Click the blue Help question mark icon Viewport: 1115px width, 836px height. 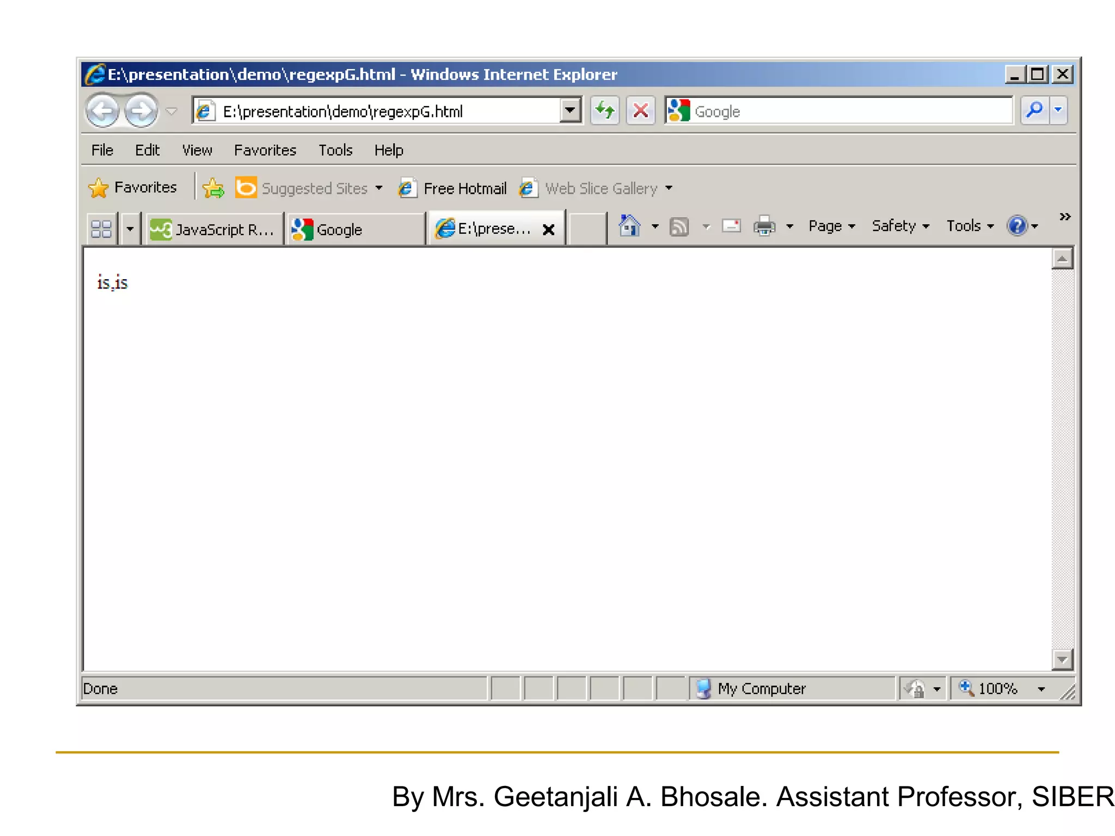point(1016,226)
